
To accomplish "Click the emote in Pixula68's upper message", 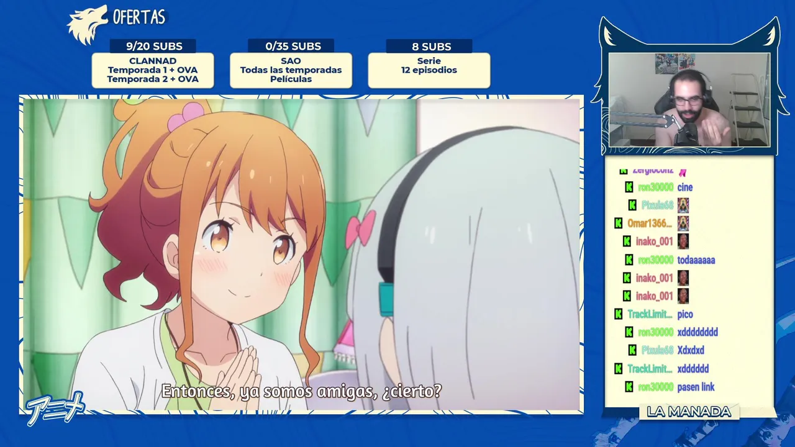I will pos(683,205).
